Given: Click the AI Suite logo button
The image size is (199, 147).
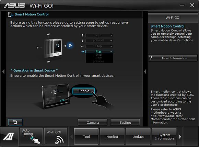Looking at the screenshot, I should click(9, 137).
